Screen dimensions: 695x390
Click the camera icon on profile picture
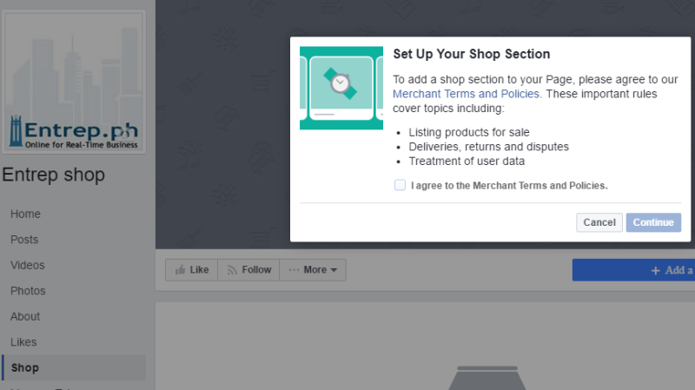pos(125,136)
